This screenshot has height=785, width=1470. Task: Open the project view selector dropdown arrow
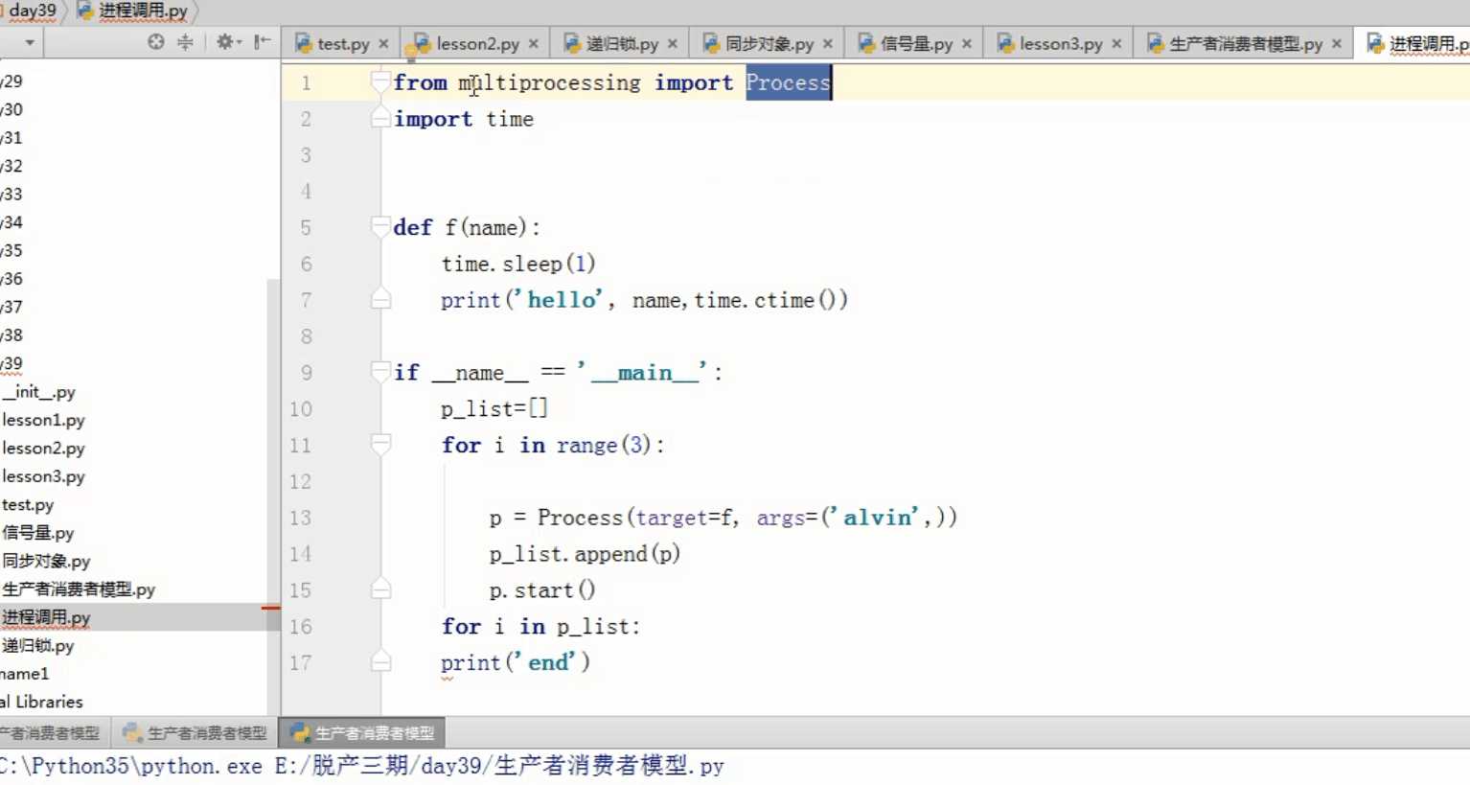pos(30,43)
